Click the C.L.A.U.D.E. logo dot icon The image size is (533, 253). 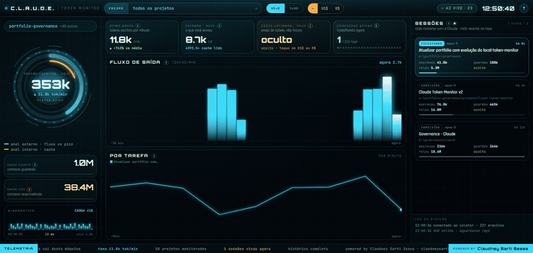click(6, 8)
